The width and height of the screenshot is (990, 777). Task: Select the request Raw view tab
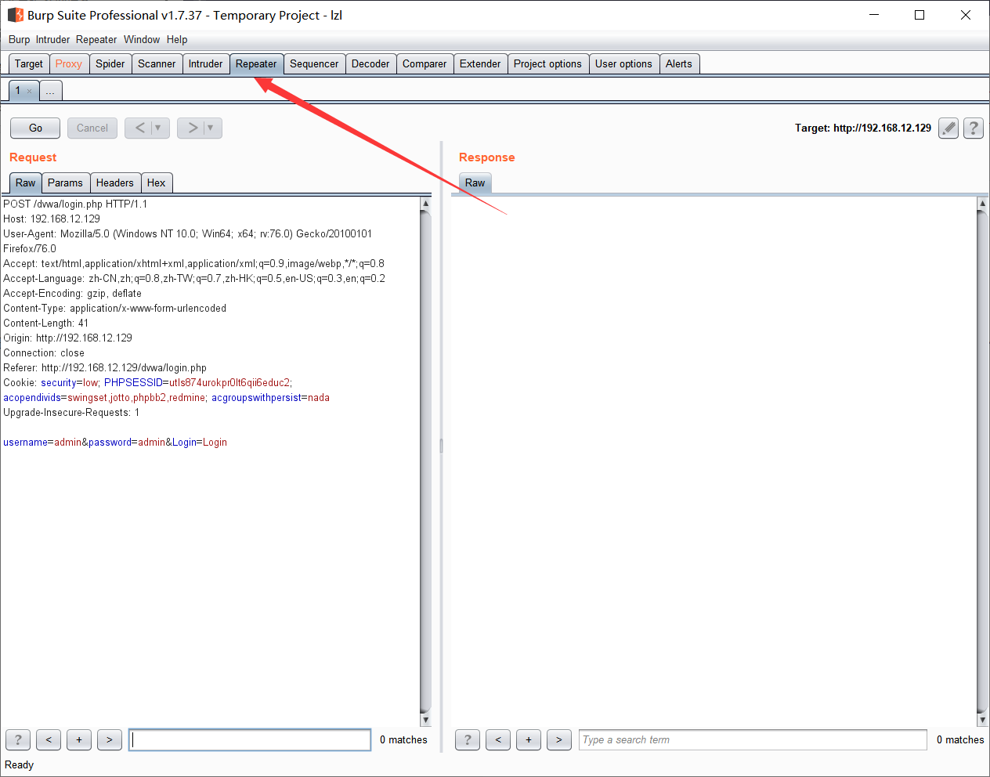[25, 183]
